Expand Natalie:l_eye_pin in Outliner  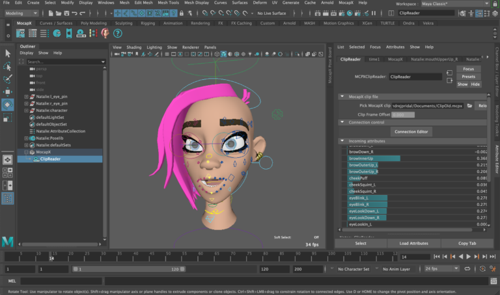[26, 96]
